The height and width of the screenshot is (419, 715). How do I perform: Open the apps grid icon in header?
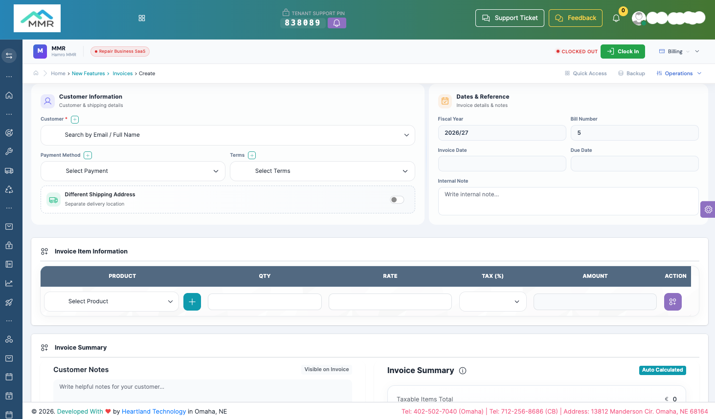click(x=142, y=18)
